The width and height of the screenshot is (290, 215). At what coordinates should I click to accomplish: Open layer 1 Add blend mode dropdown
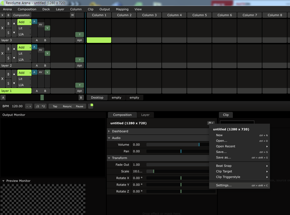click(x=25, y=73)
